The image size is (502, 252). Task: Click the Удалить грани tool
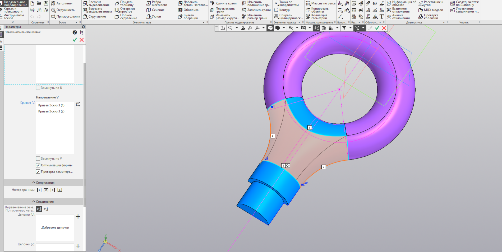[223, 3]
